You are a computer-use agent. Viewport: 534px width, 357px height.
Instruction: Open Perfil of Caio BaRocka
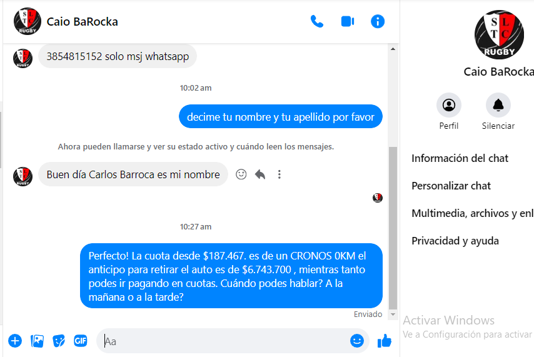tap(449, 105)
